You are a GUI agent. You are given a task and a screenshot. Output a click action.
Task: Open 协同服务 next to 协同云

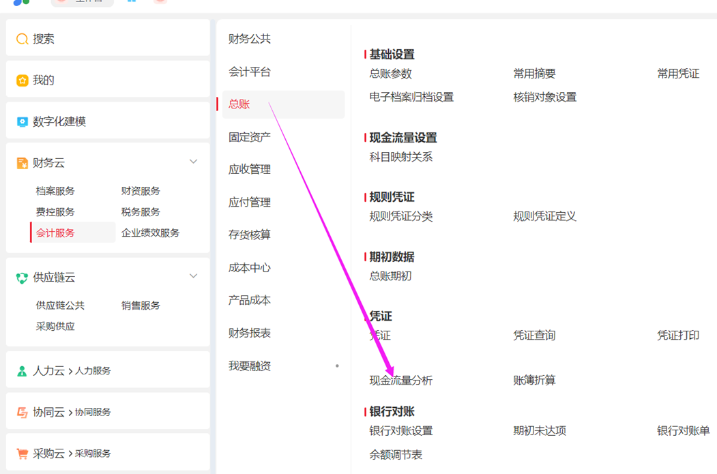(93, 413)
